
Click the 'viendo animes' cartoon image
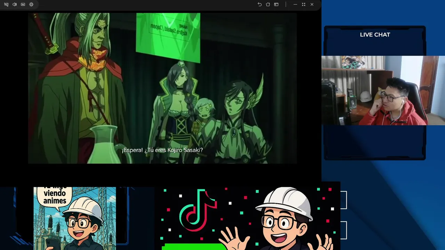(75, 218)
